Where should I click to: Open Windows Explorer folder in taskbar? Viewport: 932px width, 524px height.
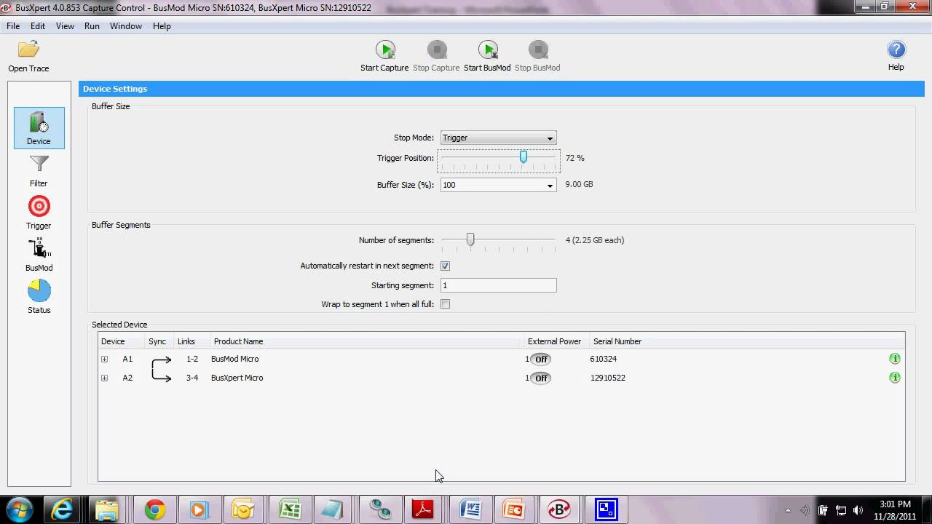(x=107, y=509)
